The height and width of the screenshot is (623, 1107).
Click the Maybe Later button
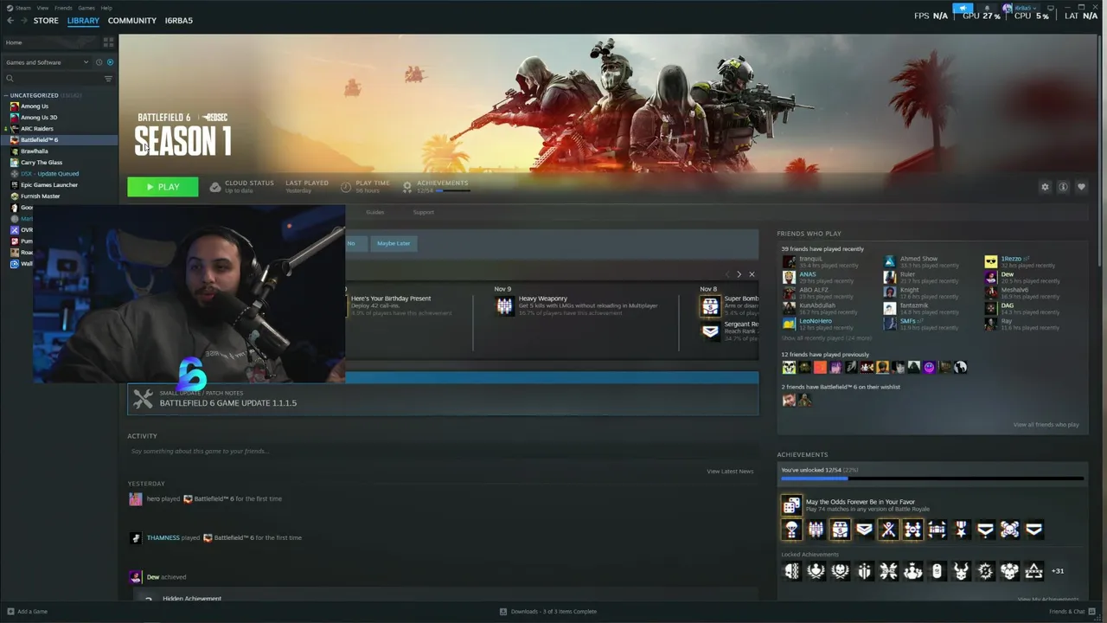coord(394,243)
